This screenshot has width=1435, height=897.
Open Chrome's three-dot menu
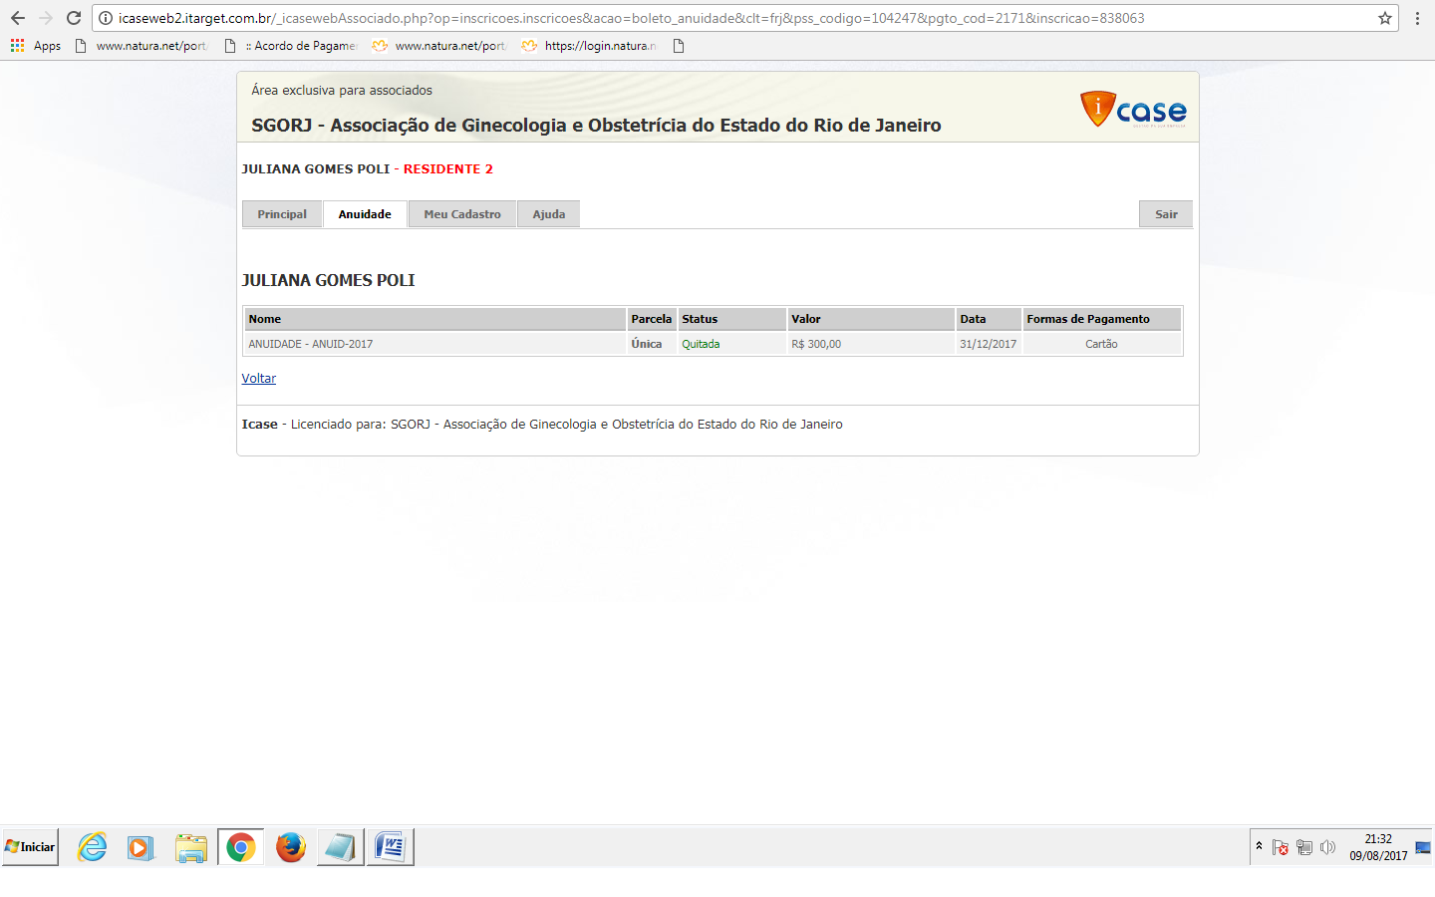[x=1417, y=18]
